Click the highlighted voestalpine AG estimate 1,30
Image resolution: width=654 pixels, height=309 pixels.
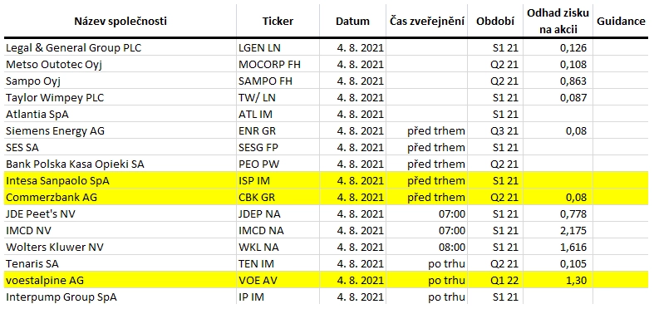click(577, 281)
